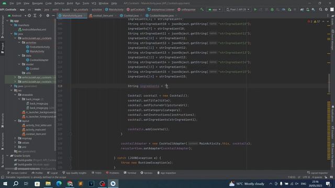Collapse the app module tree node
335x188 pixels.
[x=7, y=21]
